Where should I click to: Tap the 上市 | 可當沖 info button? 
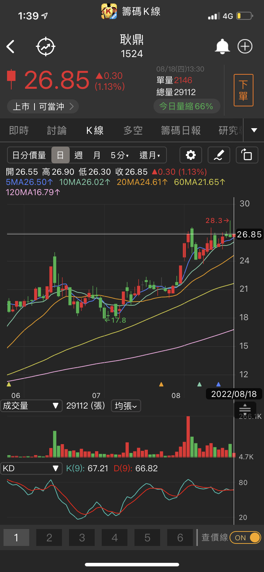pyautogui.click(x=43, y=106)
